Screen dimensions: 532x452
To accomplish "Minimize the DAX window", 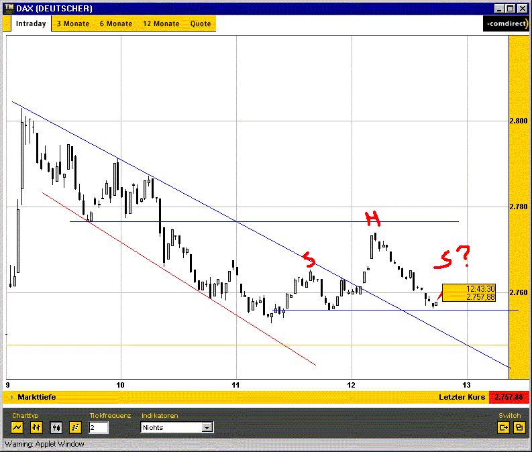I will coord(498,9).
